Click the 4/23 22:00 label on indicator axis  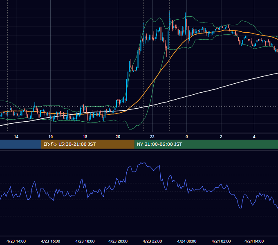(x=152, y=241)
